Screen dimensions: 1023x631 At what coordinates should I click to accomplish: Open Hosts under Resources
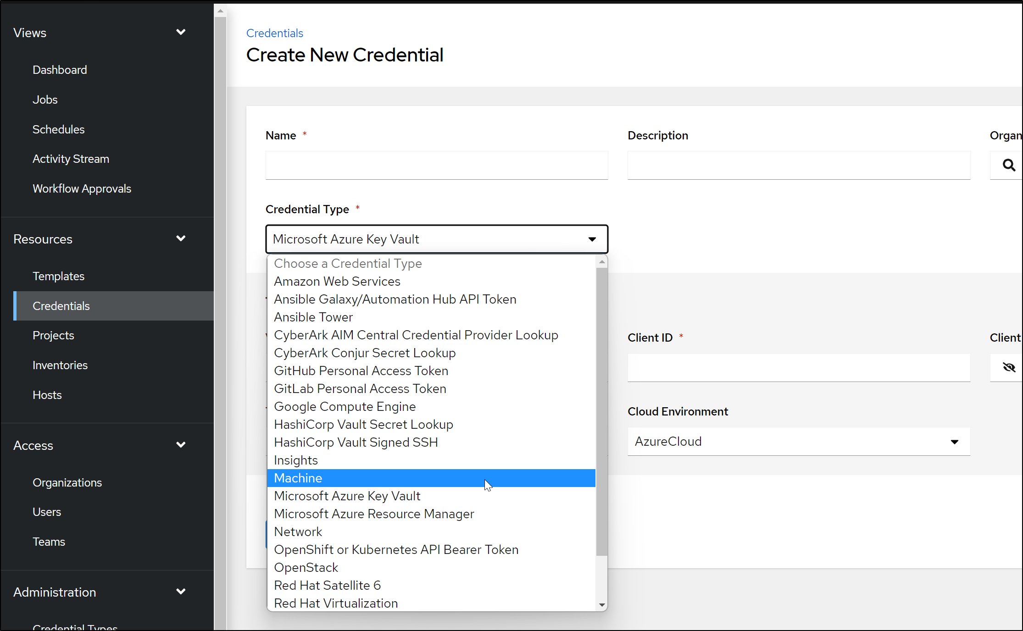[47, 395]
